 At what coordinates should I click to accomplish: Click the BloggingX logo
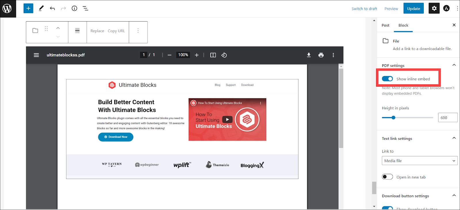pos(252,165)
